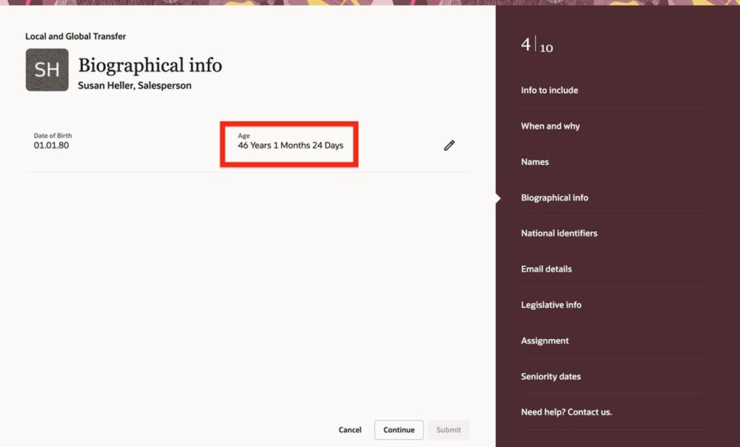740x447 pixels.
Task: Open the Assignment section
Action: click(x=545, y=341)
